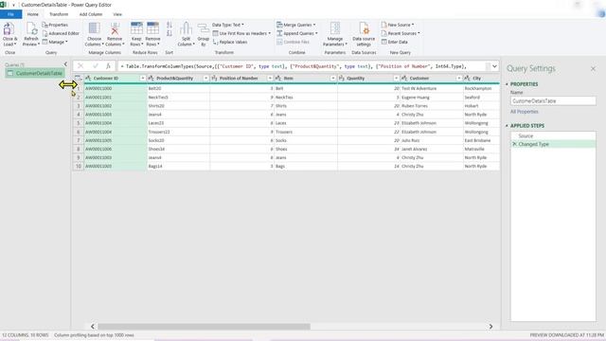Open the Item column filter dropdown
606x341 pixels.
332,78
